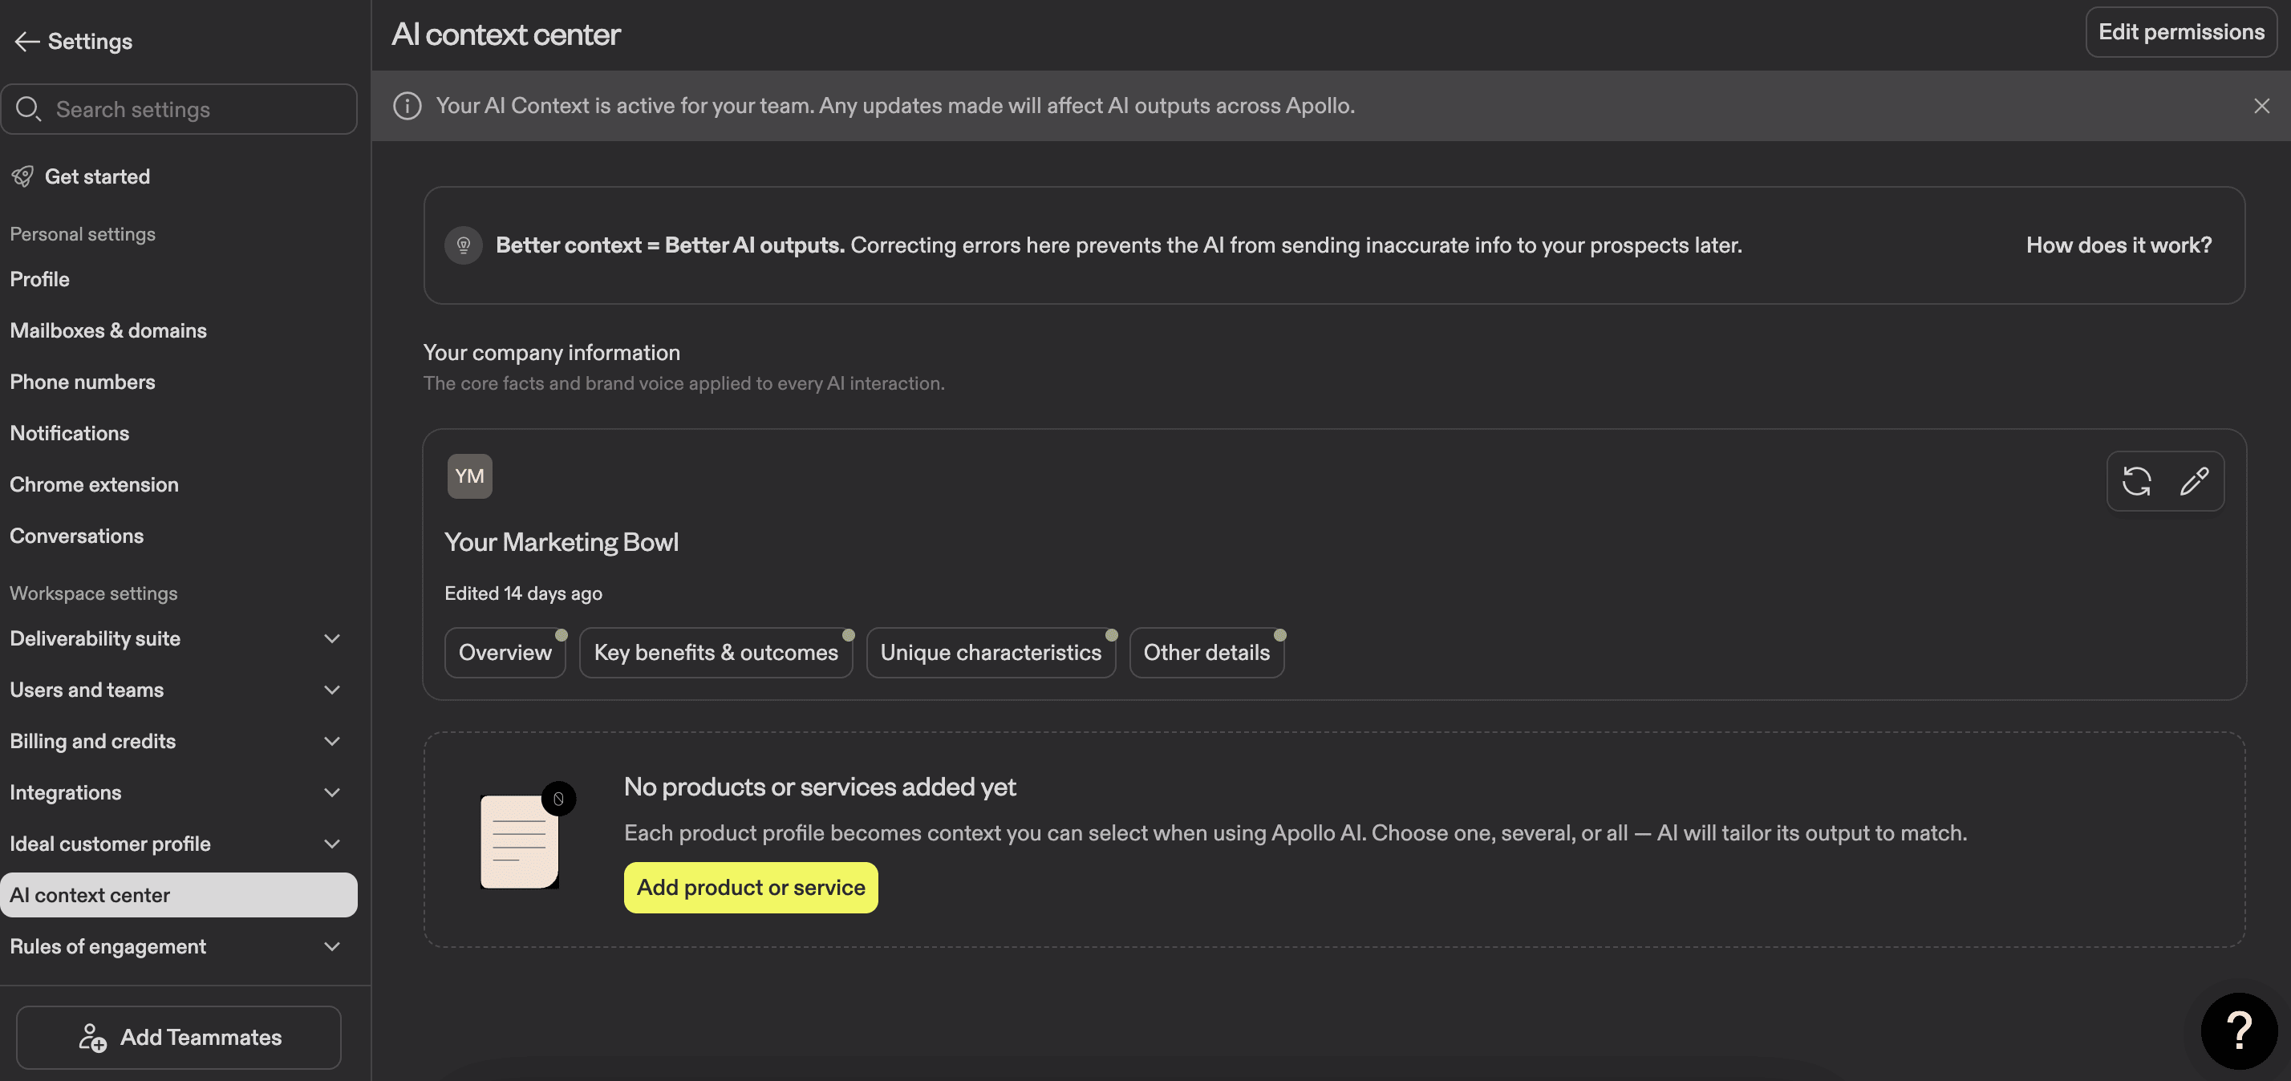This screenshot has width=2291, height=1081.
Task: Expand the Deliverability suite section
Action: (x=332, y=639)
